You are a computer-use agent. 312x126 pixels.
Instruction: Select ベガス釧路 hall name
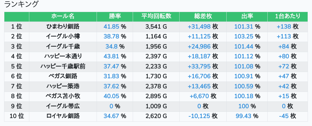point(63,76)
